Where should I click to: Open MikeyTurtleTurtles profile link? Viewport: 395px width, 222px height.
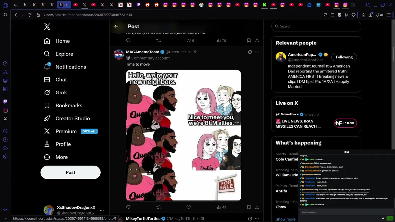(143, 219)
